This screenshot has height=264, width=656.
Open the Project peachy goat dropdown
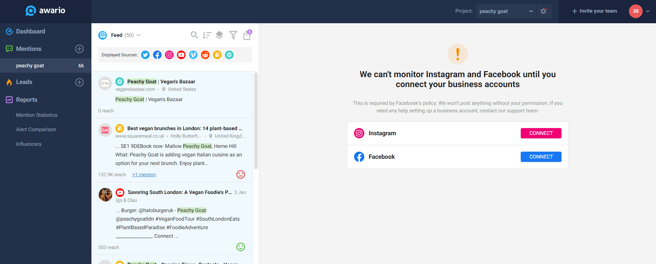506,11
